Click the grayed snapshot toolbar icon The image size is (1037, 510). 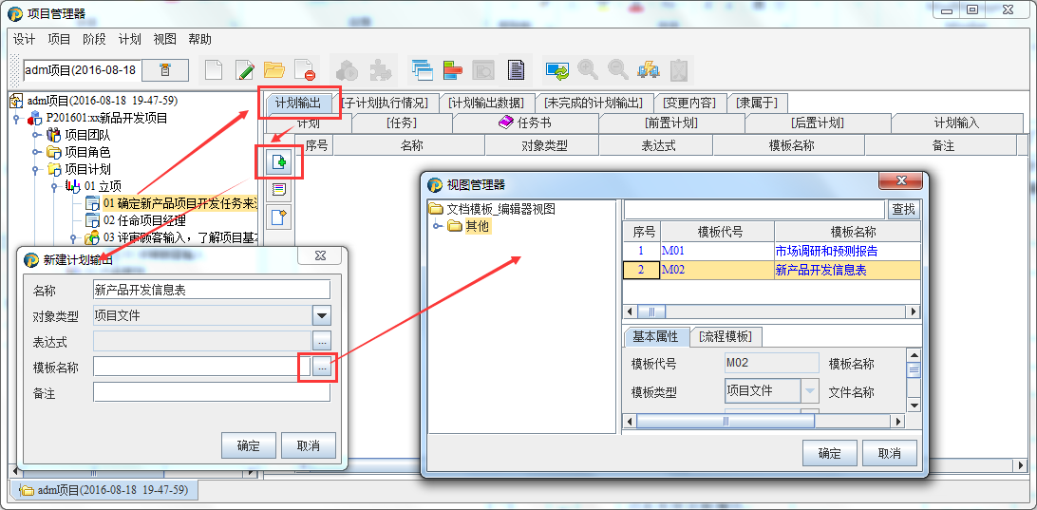click(483, 69)
